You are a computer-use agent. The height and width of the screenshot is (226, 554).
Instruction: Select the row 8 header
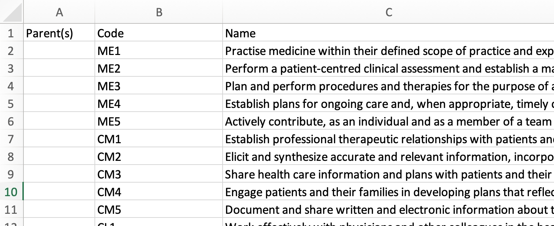click(x=11, y=157)
